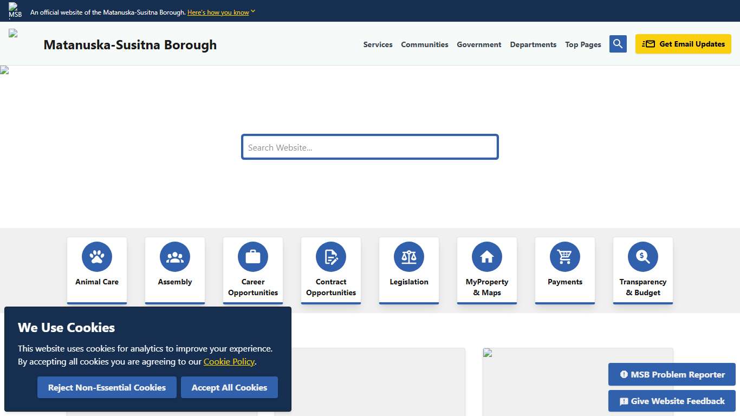Open the Top Pages menu
The image size is (740, 416).
point(583,44)
